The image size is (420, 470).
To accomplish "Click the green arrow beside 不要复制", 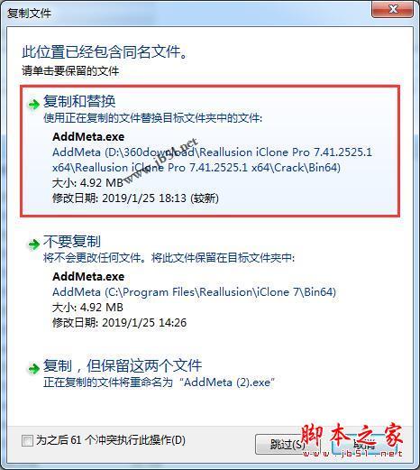I will click(33, 244).
